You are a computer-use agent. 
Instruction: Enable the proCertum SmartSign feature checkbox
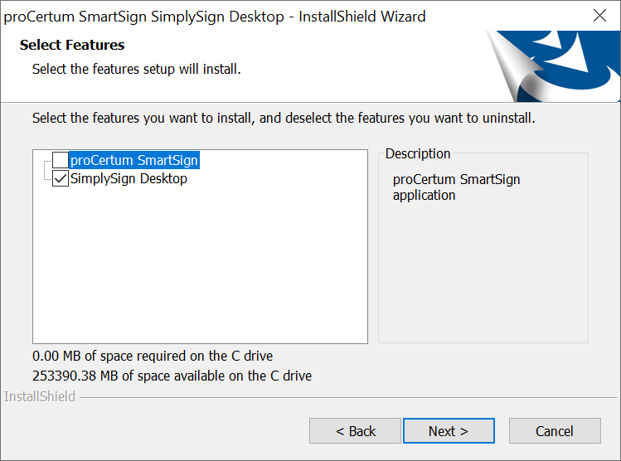pyautogui.click(x=61, y=160)
